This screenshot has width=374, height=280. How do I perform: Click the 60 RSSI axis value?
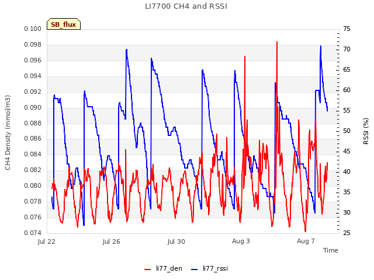[x=347, y=90]
